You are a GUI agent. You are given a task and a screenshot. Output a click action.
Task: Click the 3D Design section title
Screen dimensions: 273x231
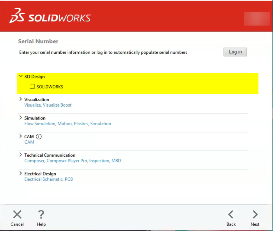pyautogui.click(x=34, y=77)
